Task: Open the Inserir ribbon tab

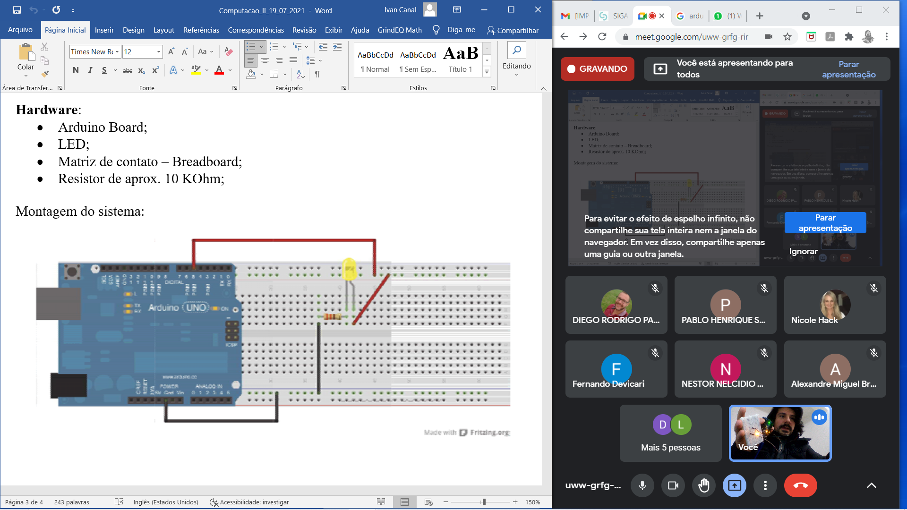Action: tap(104, 30)
